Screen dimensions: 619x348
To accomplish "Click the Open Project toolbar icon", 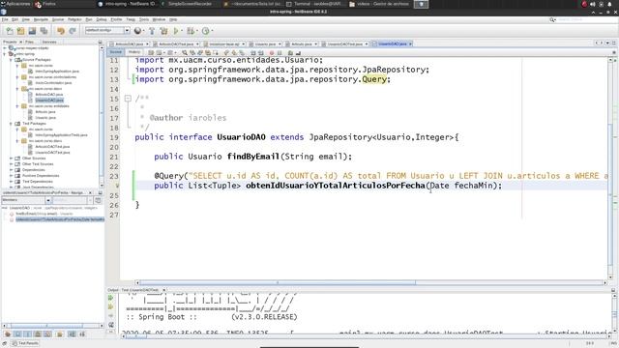I will [x=32, y=31].
